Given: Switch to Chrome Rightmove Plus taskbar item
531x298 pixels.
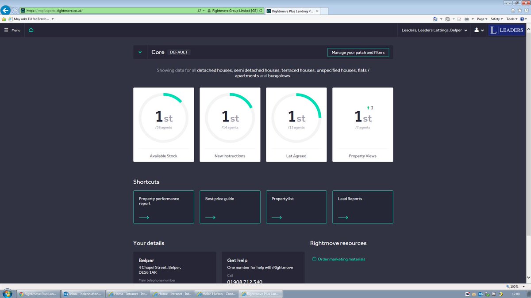Looking at the screenshot, I should click(38, 294).
